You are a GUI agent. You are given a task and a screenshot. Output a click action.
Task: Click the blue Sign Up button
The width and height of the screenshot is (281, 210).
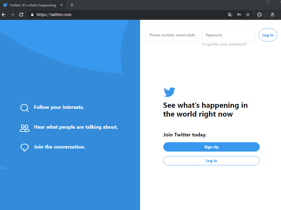coord(211,147)
